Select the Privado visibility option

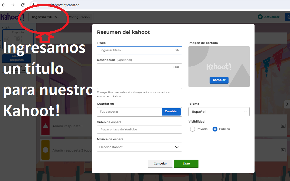192,129
